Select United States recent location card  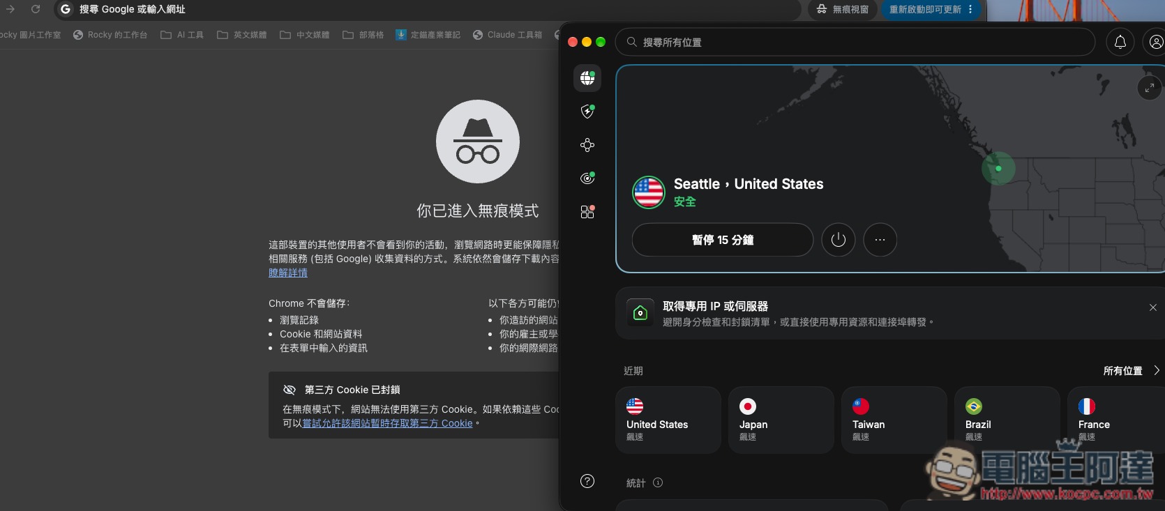[668, 420]
